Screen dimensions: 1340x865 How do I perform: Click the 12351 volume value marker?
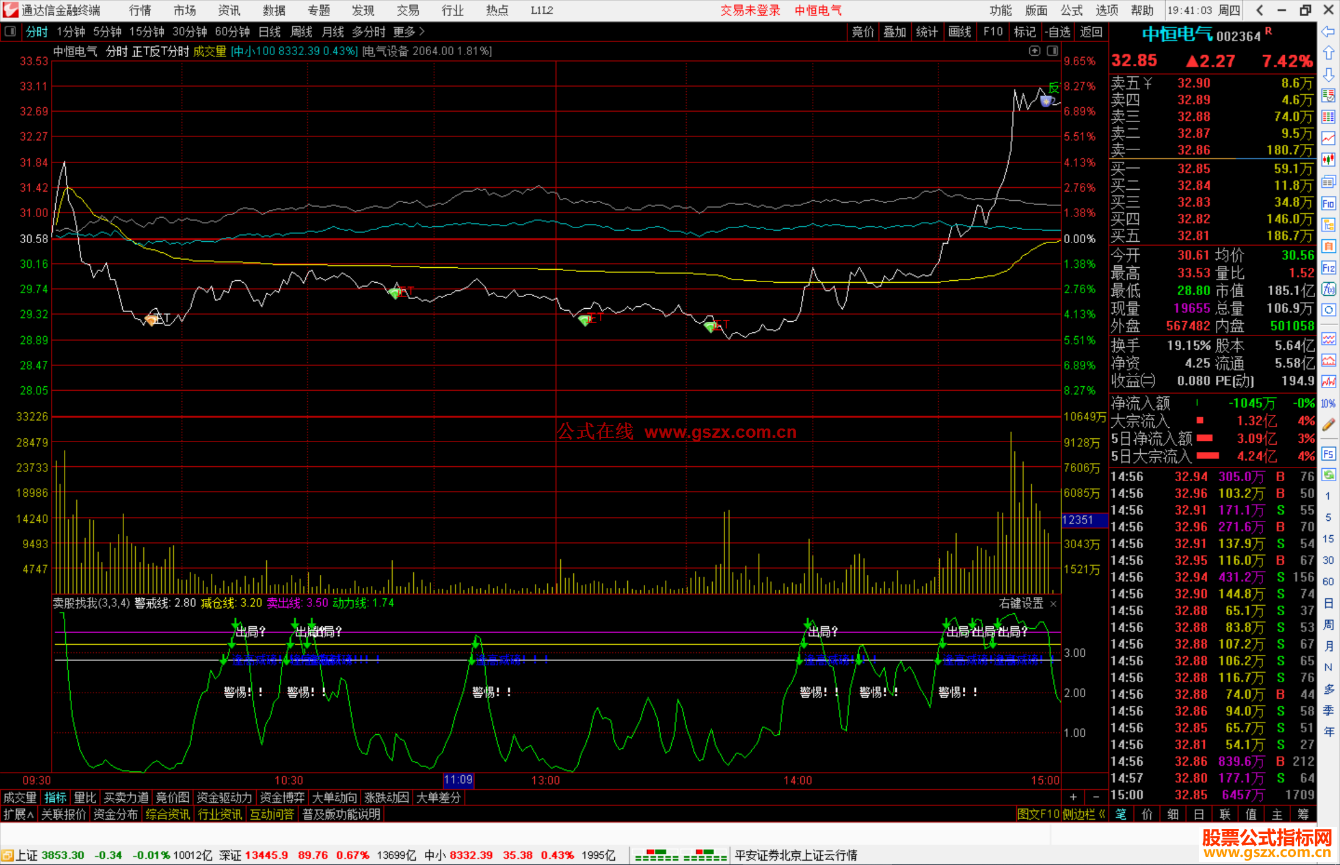(x=1084, y=520)
